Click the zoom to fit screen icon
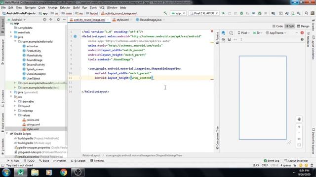The height and width of the screenshot is (177, 316). [299, 145]
